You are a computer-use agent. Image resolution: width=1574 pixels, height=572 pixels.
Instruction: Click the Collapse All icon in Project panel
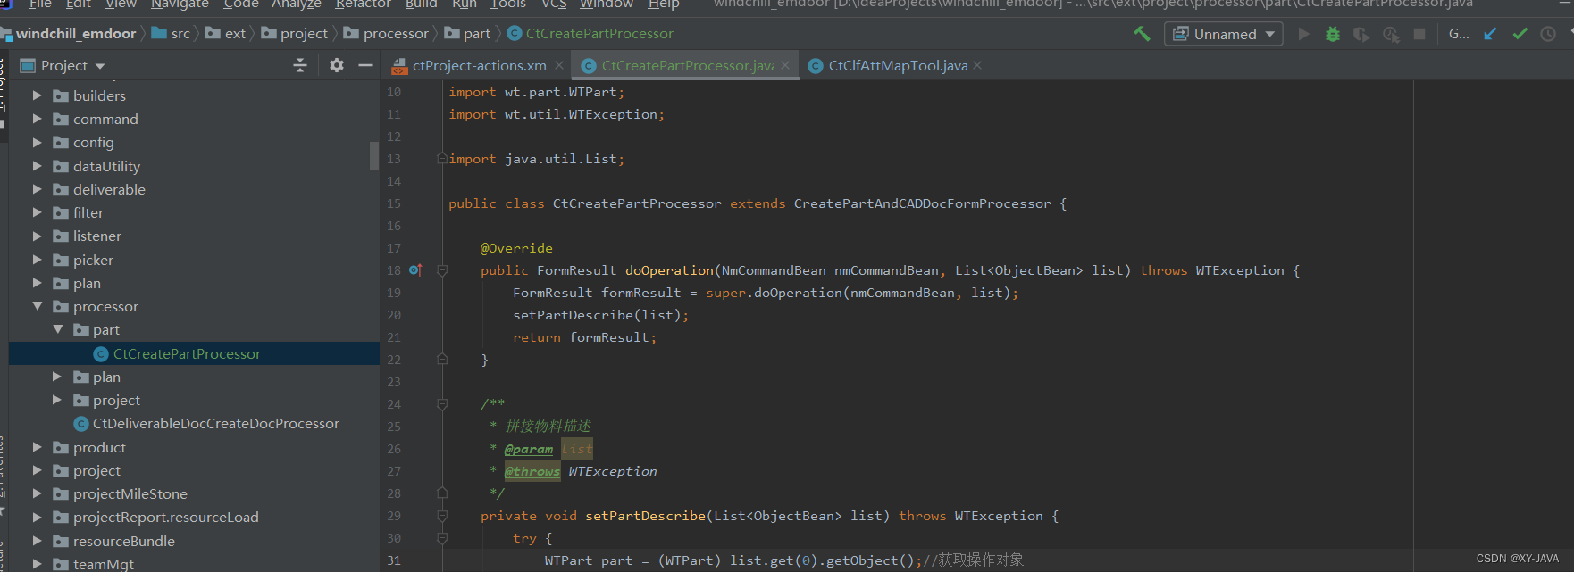tap(300, 65)
